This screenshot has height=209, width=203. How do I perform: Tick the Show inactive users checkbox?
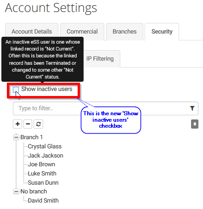16,90
